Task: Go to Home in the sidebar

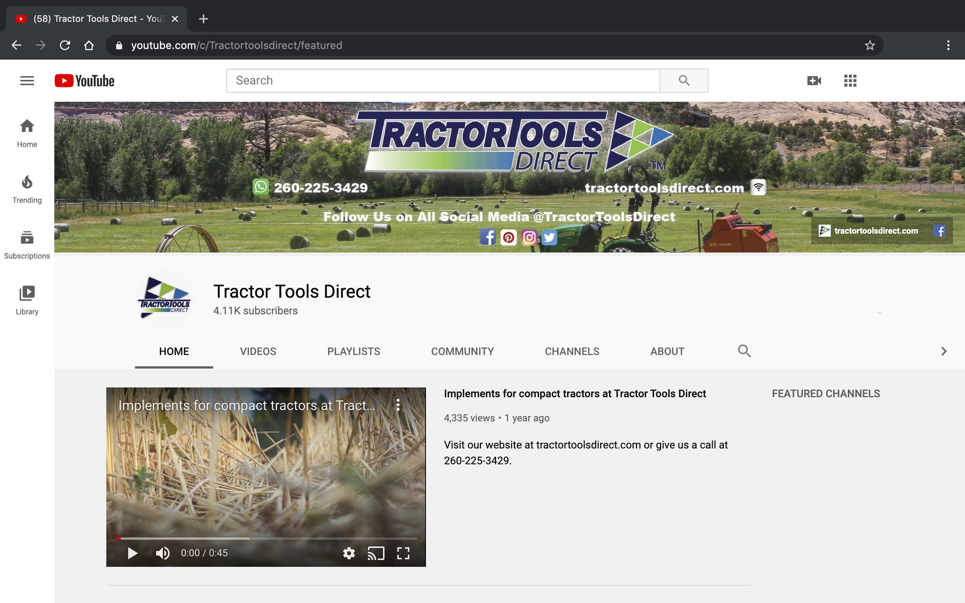Action: (27, 133)
